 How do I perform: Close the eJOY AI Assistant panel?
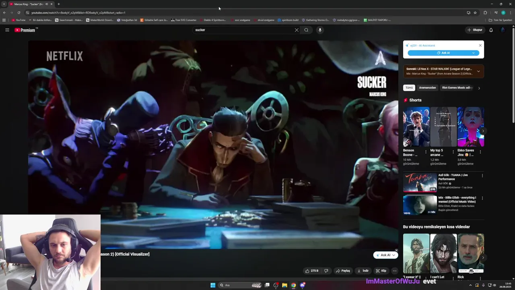click(x=480, y=45)
